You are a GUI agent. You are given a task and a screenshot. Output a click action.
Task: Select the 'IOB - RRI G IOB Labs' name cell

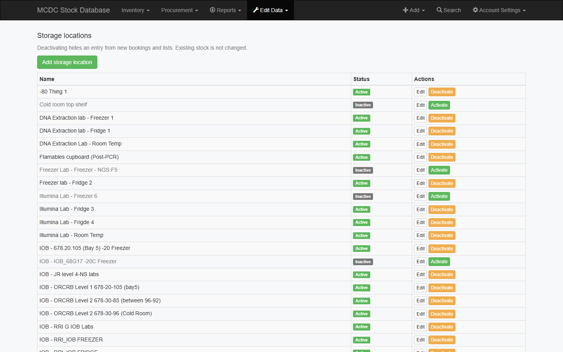(194, 327)
